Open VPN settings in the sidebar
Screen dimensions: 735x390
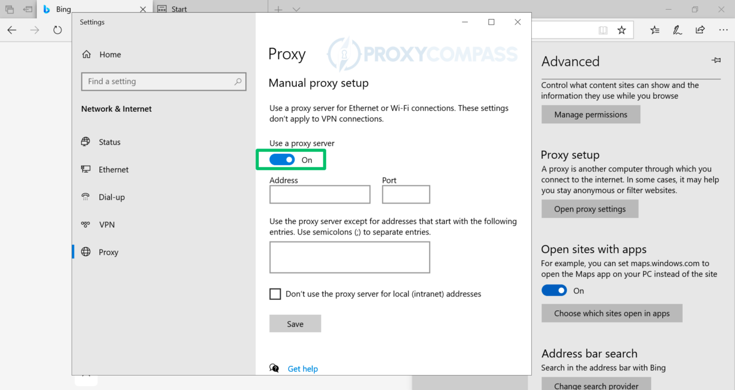pyautogui.click(x=87, y=224)
